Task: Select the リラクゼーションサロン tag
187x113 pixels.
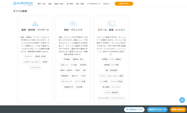Action: (32, 62)
